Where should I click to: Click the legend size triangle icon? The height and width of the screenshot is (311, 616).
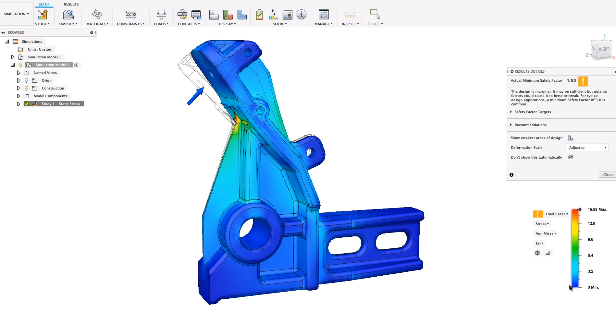(x=548, y=253)
